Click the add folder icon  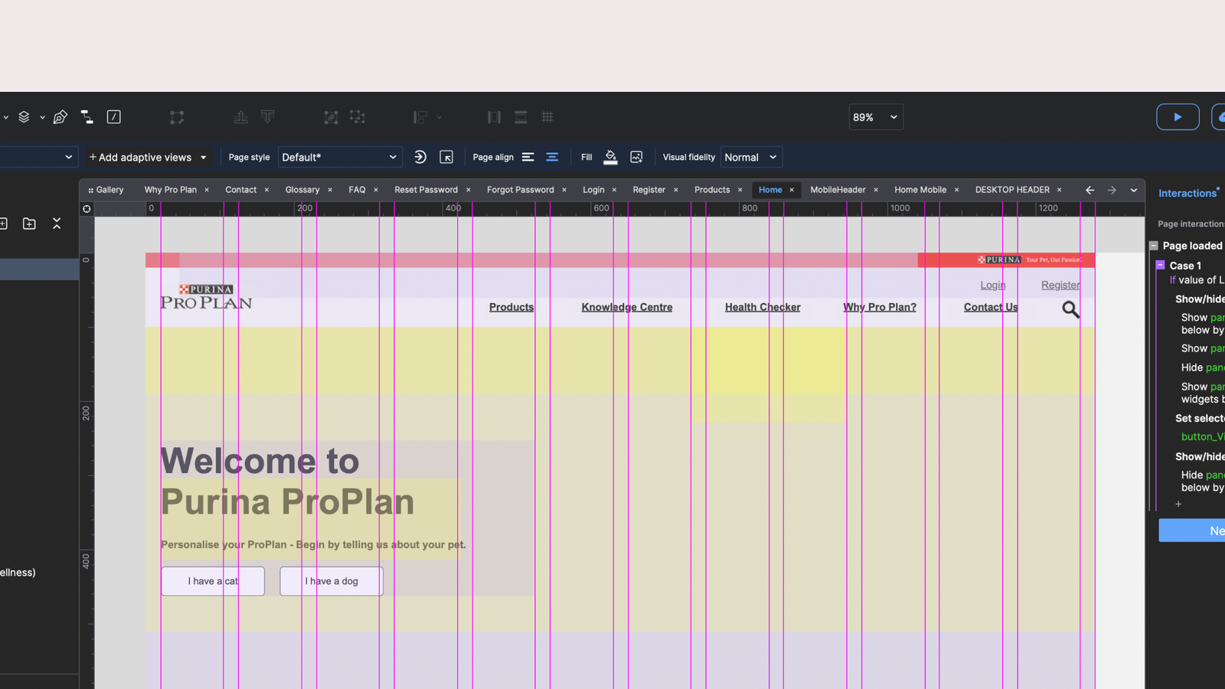pyautogui.click(x=29, y=224)
